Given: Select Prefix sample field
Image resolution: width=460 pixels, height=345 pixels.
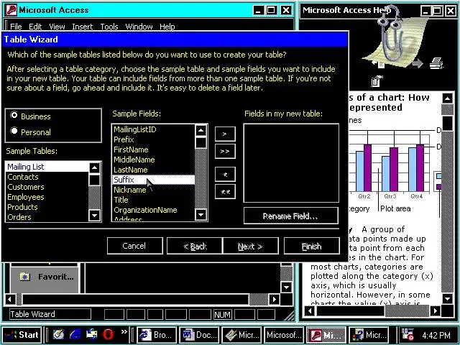Looking at the screenshot, I should point(153,139).
